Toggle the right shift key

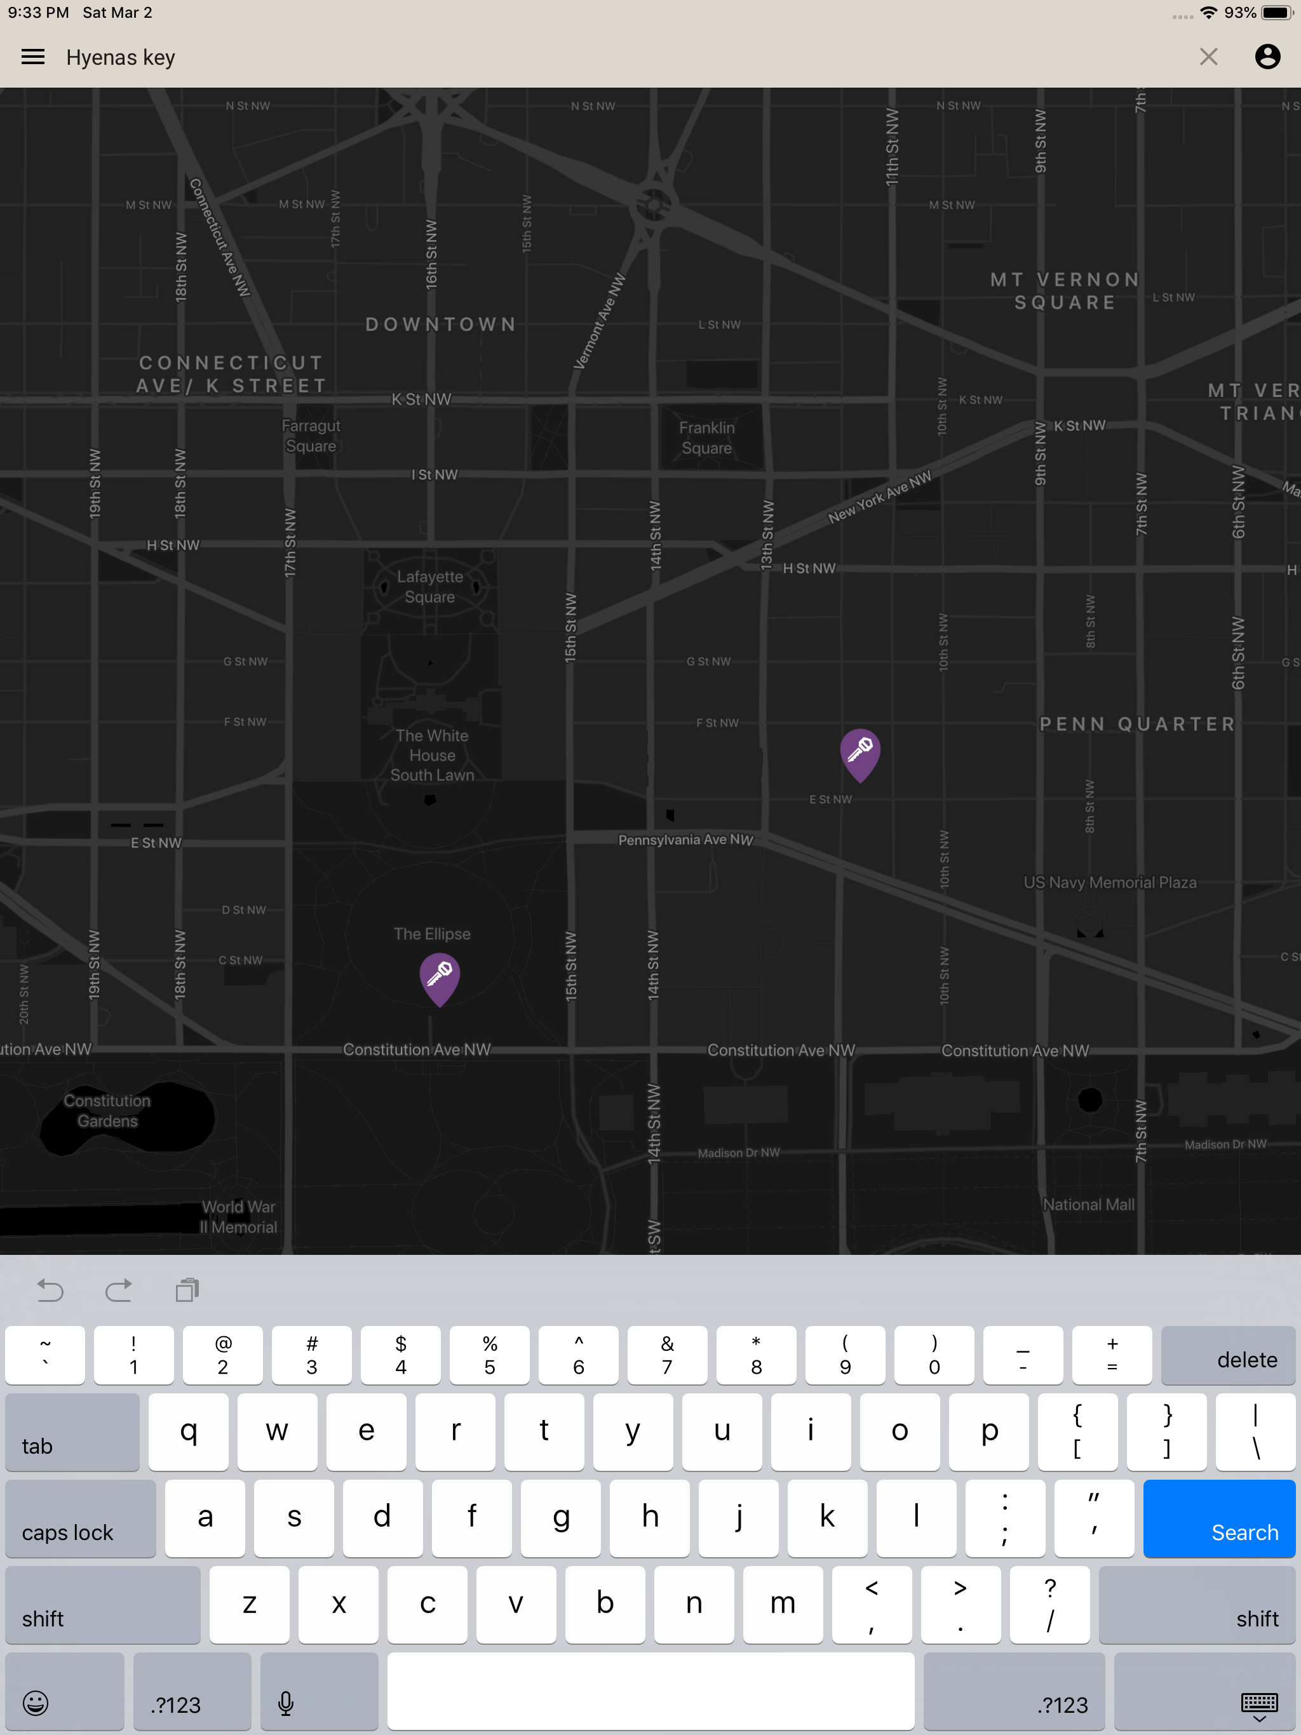tap(1198, 1604)
